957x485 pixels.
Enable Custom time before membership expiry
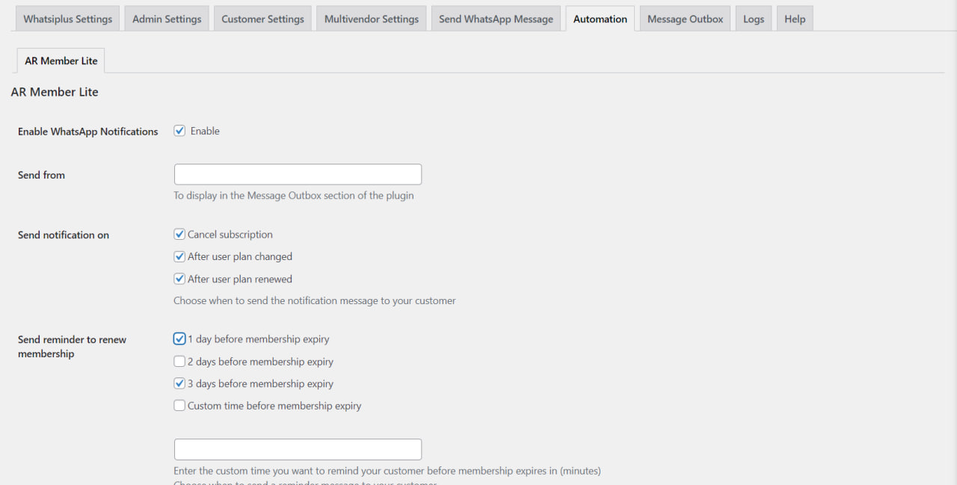tap(179, 404)
